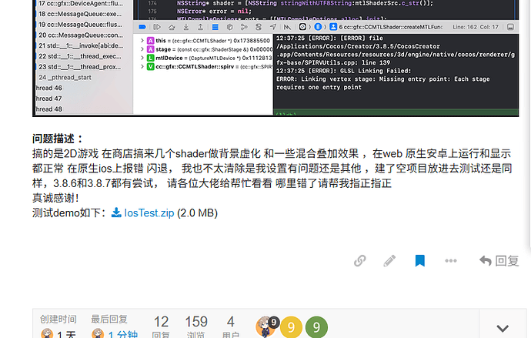
Task: Click the 12 回复 replies count
Action: tap(161, 326)
